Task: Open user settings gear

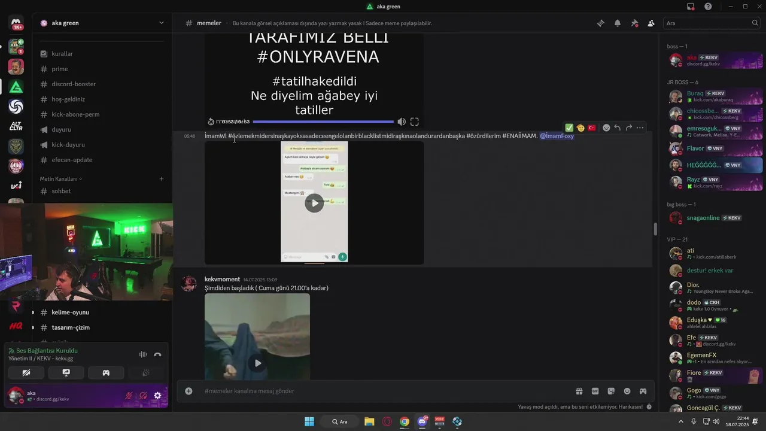Action: (157, 396)
